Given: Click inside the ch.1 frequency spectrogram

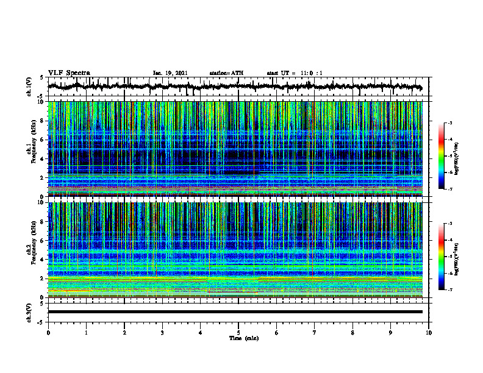Looking at the screenshot, I should [x=235, y=149].
